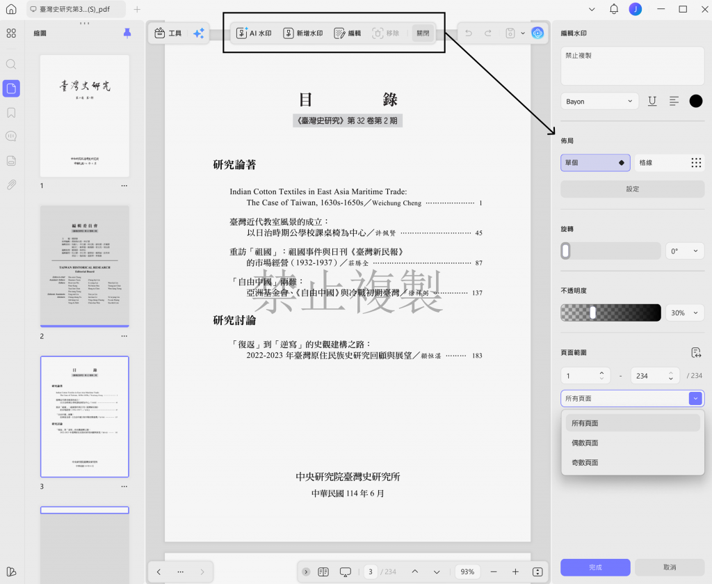
Task: Jump to next page down arrow
Action: click(437, 571)
